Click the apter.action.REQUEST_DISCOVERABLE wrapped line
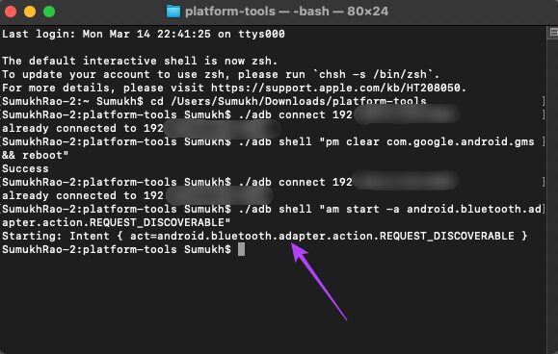Image resolution: width=558 pixels, height=354 pixels. 116,222
